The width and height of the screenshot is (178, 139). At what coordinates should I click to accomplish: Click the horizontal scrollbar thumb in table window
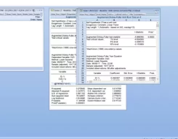(90, 82)
